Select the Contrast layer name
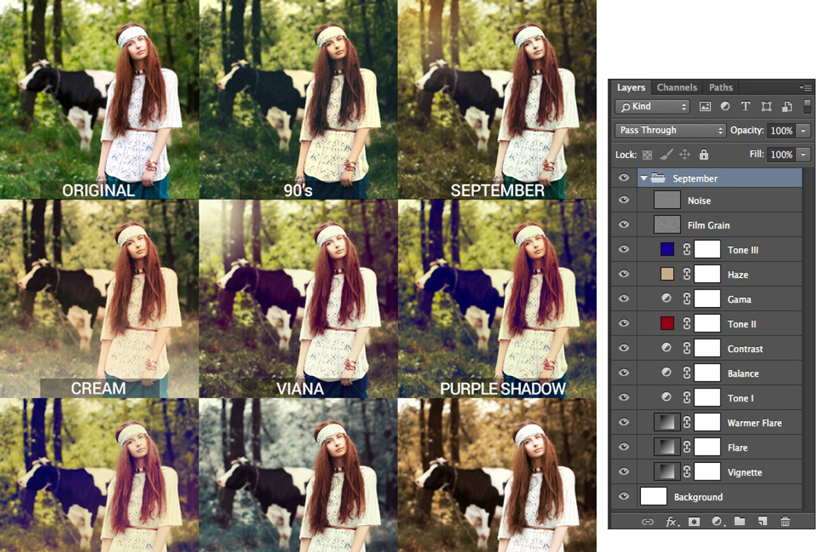 (745, 348)
